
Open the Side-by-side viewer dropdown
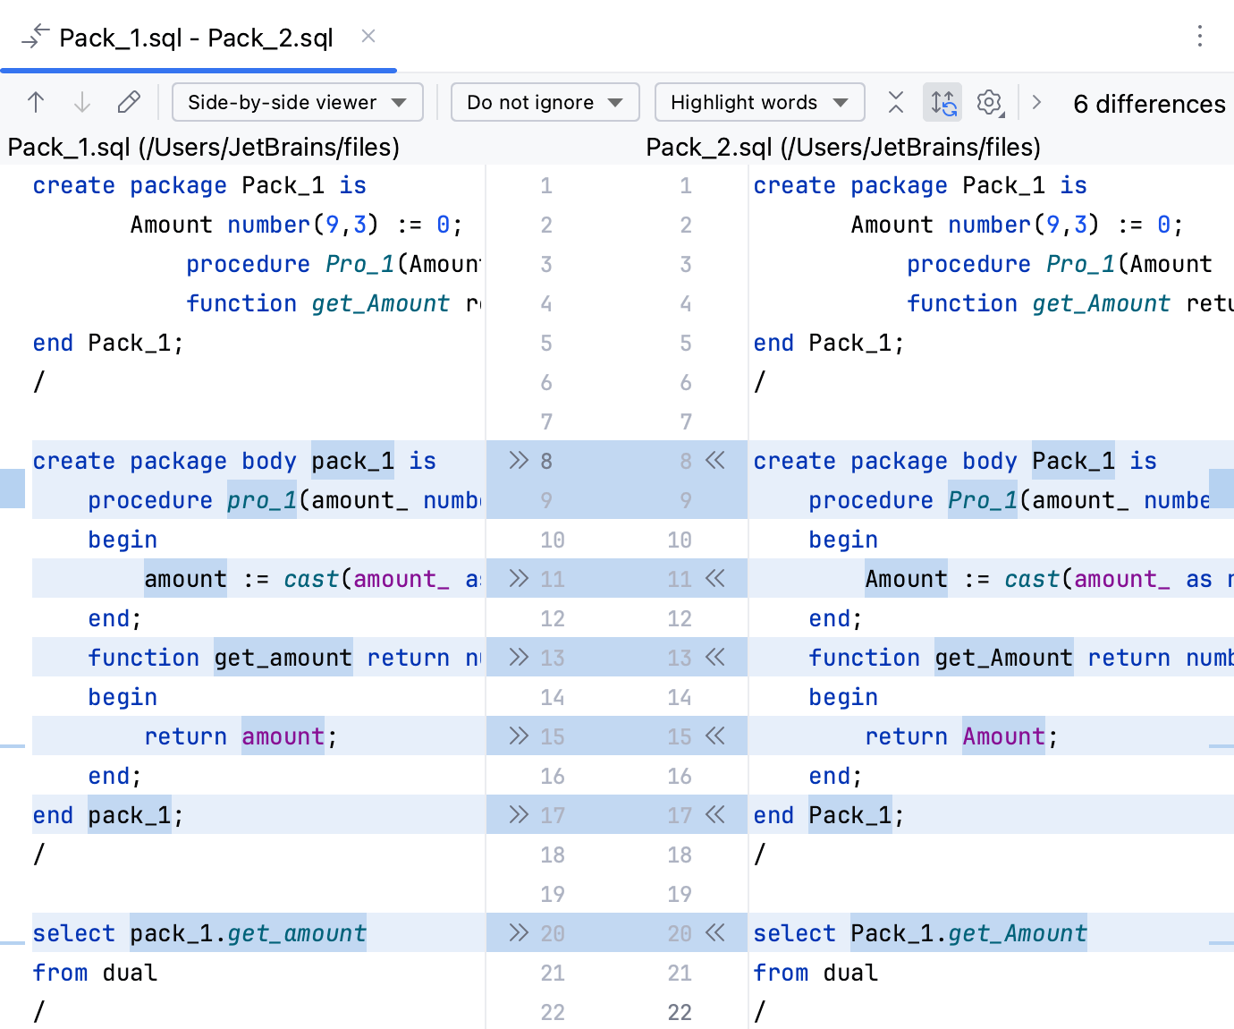(298, 103)
